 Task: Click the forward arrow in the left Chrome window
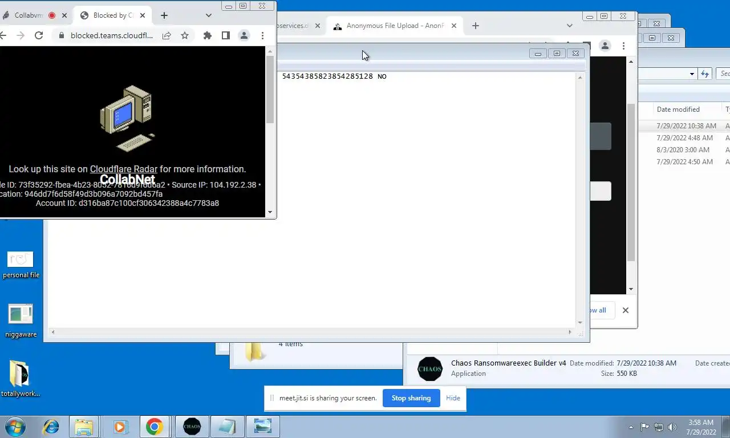coord(21,35)
